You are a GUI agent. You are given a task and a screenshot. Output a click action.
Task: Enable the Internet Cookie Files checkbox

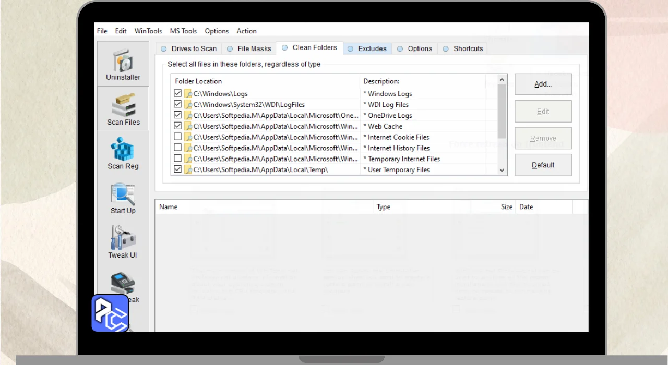[x=178, y=137]
